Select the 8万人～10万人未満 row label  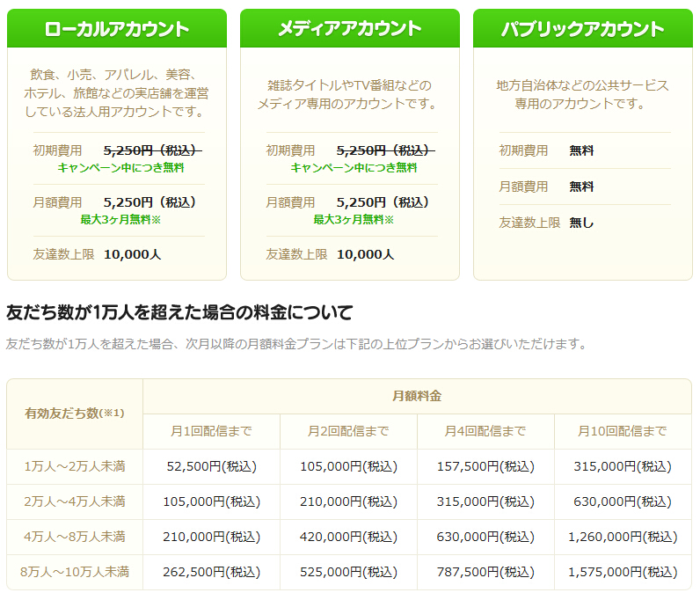point(75,572)
